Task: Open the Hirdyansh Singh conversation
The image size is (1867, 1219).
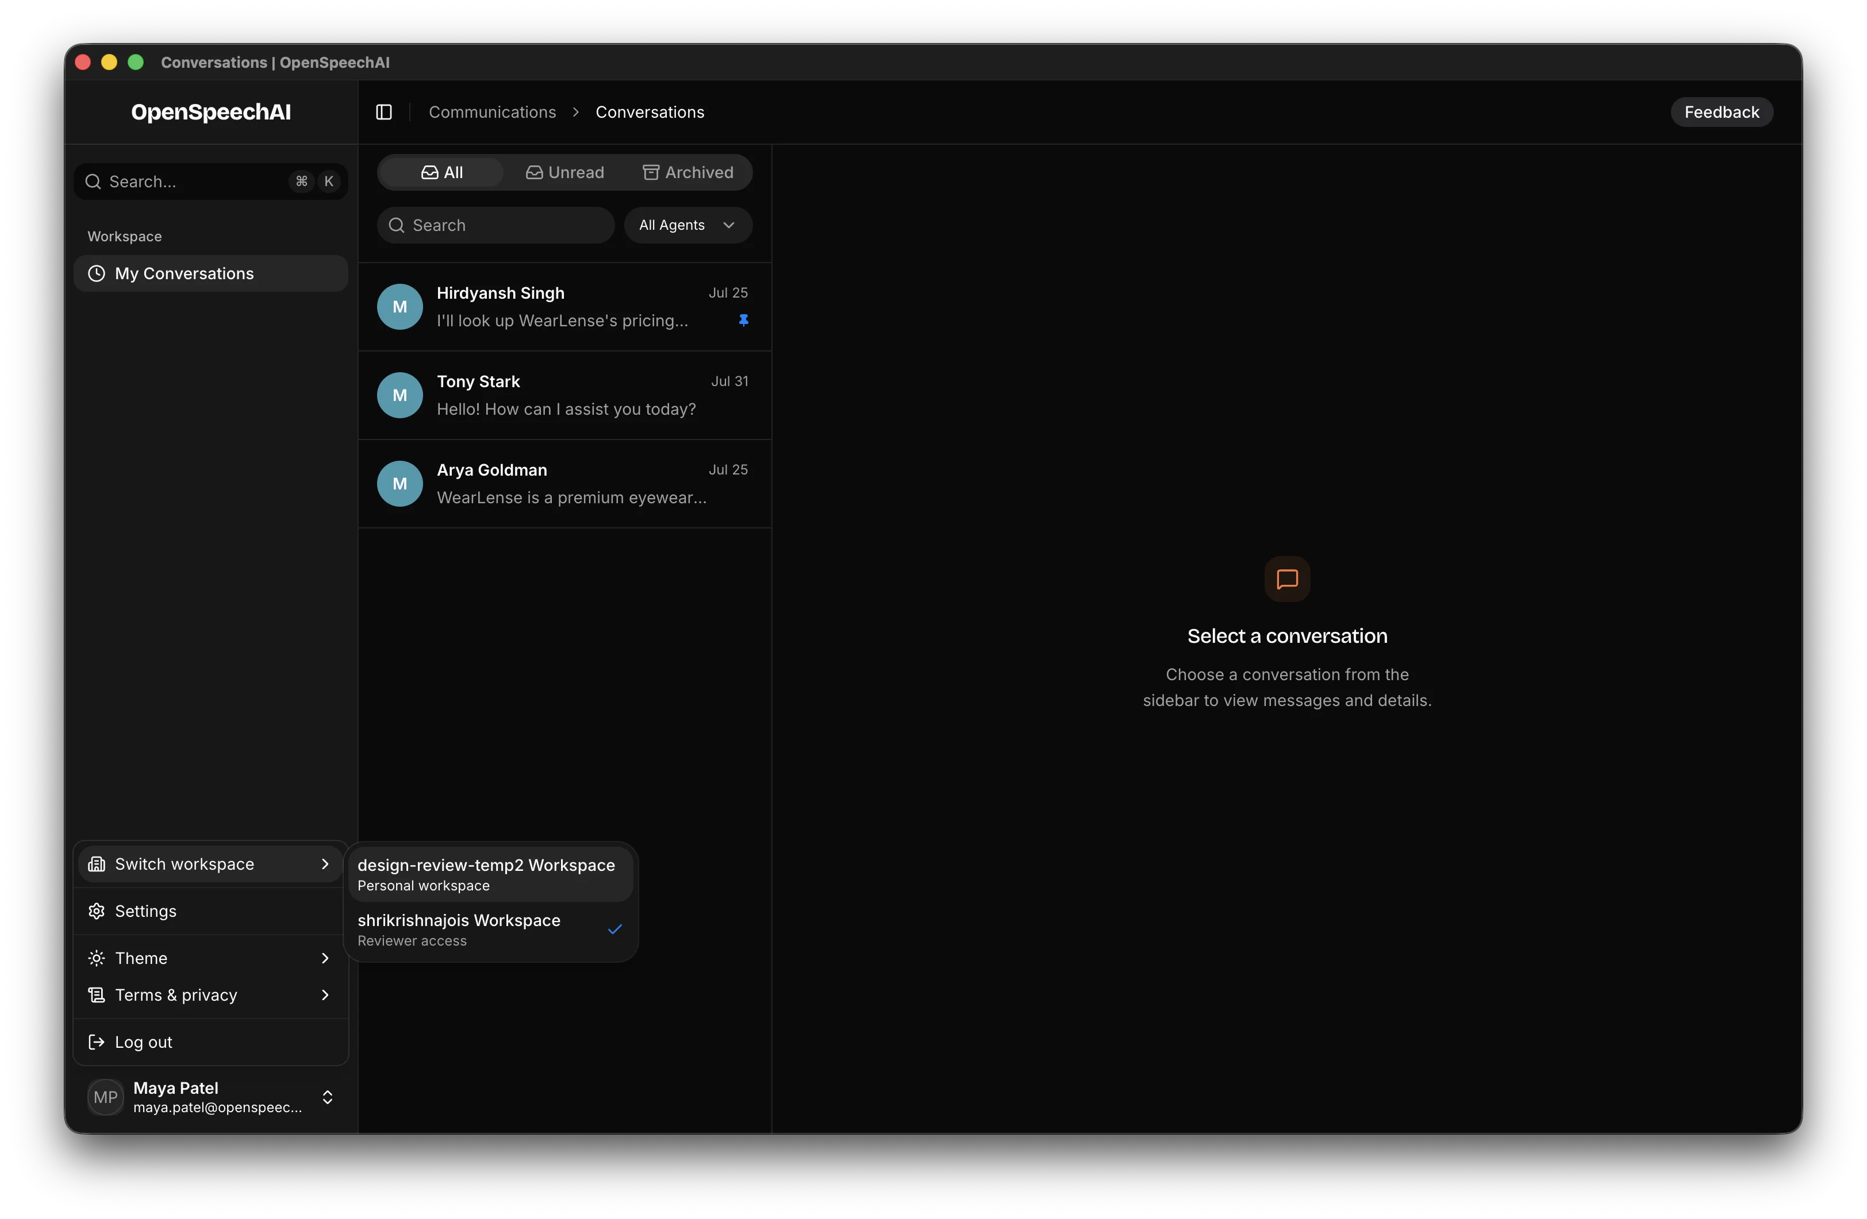Action: pyautogui.click(x=565, y=307)
